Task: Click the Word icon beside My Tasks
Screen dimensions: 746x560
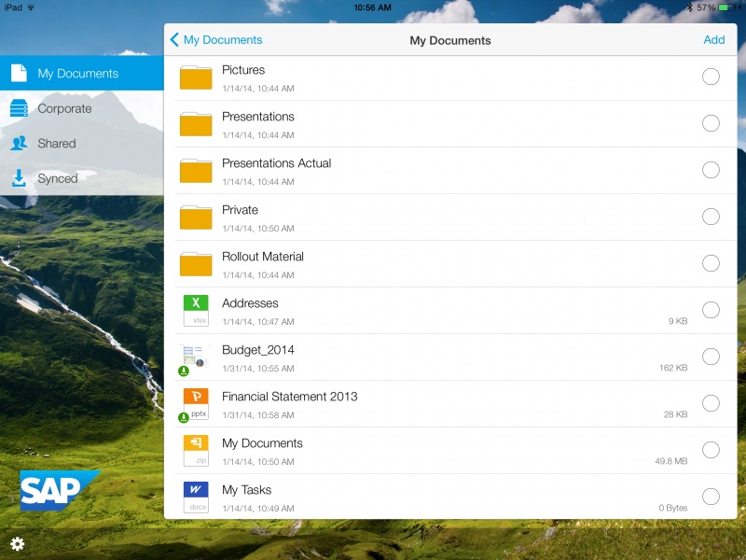Action: coord(195,497)
